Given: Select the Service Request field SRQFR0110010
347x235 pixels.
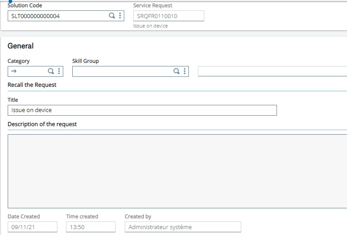Looking at the screenshot, I should point(168,16).
